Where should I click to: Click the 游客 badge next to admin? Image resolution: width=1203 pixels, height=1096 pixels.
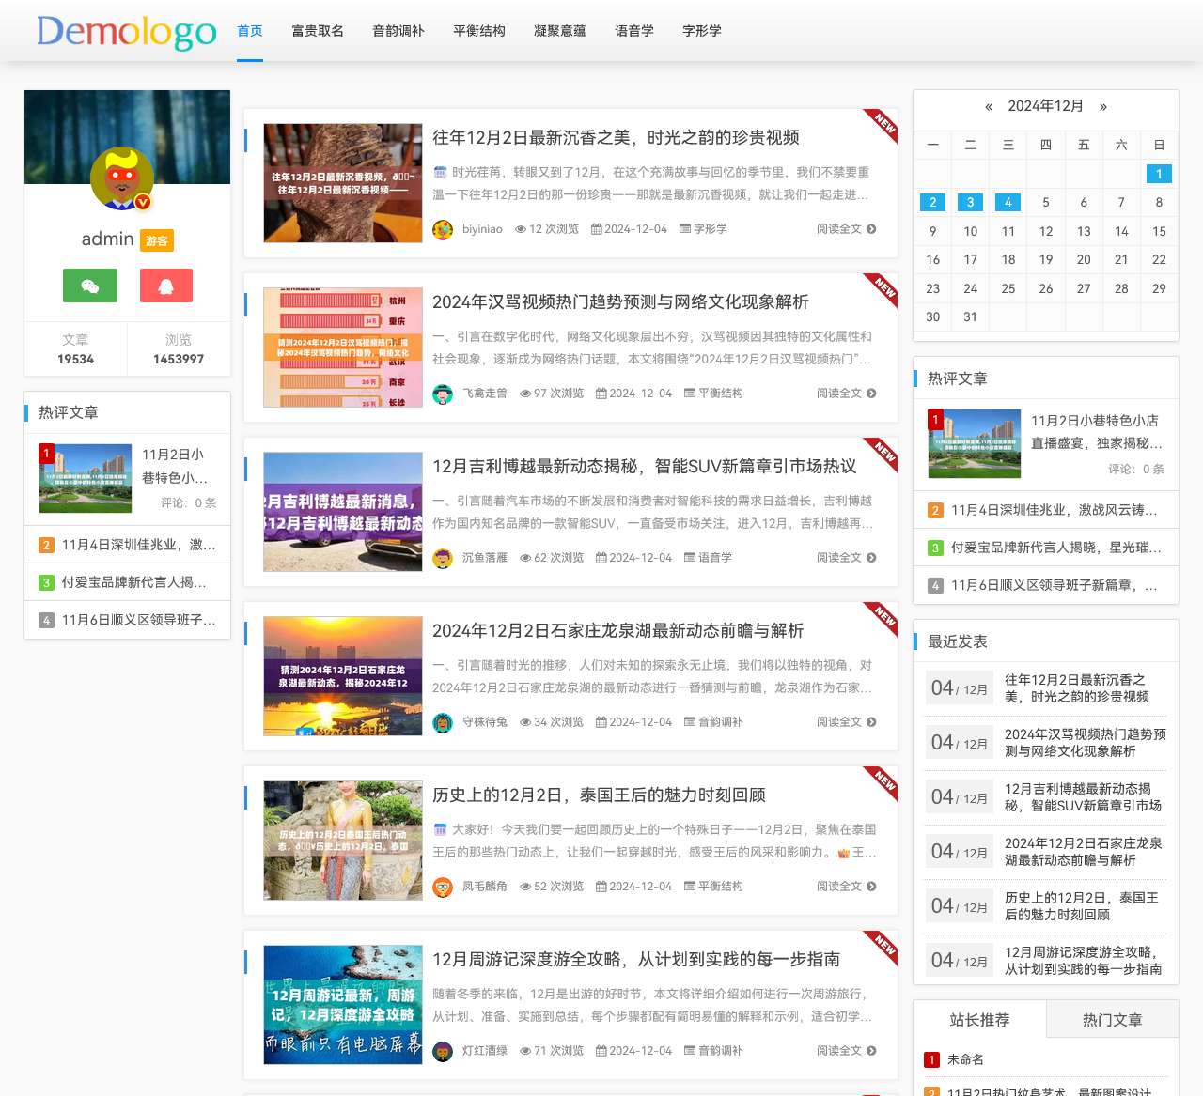(156, 240)
